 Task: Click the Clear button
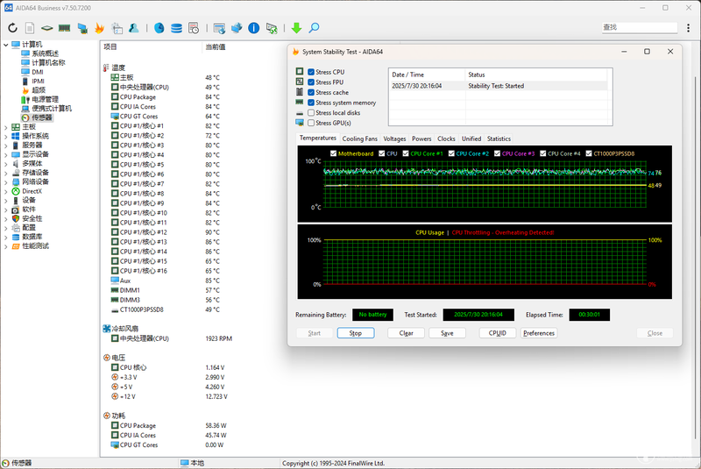point(406,333)
